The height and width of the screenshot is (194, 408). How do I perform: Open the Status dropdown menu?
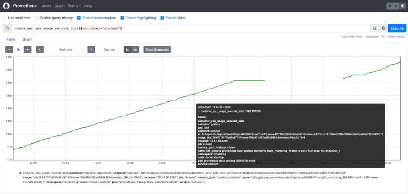pos(74,6)
